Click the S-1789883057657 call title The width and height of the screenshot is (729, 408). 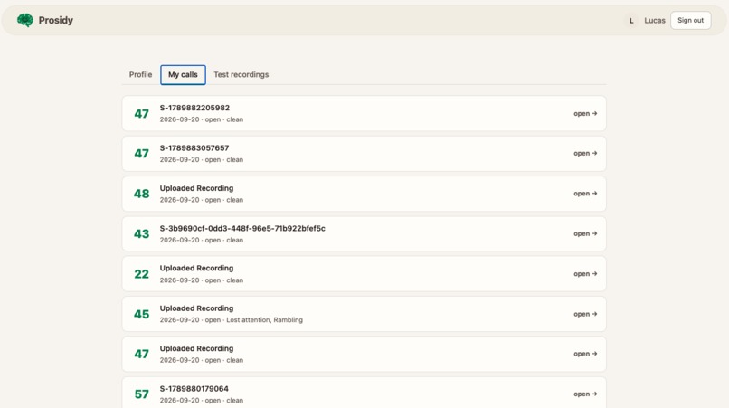point(194,148)
